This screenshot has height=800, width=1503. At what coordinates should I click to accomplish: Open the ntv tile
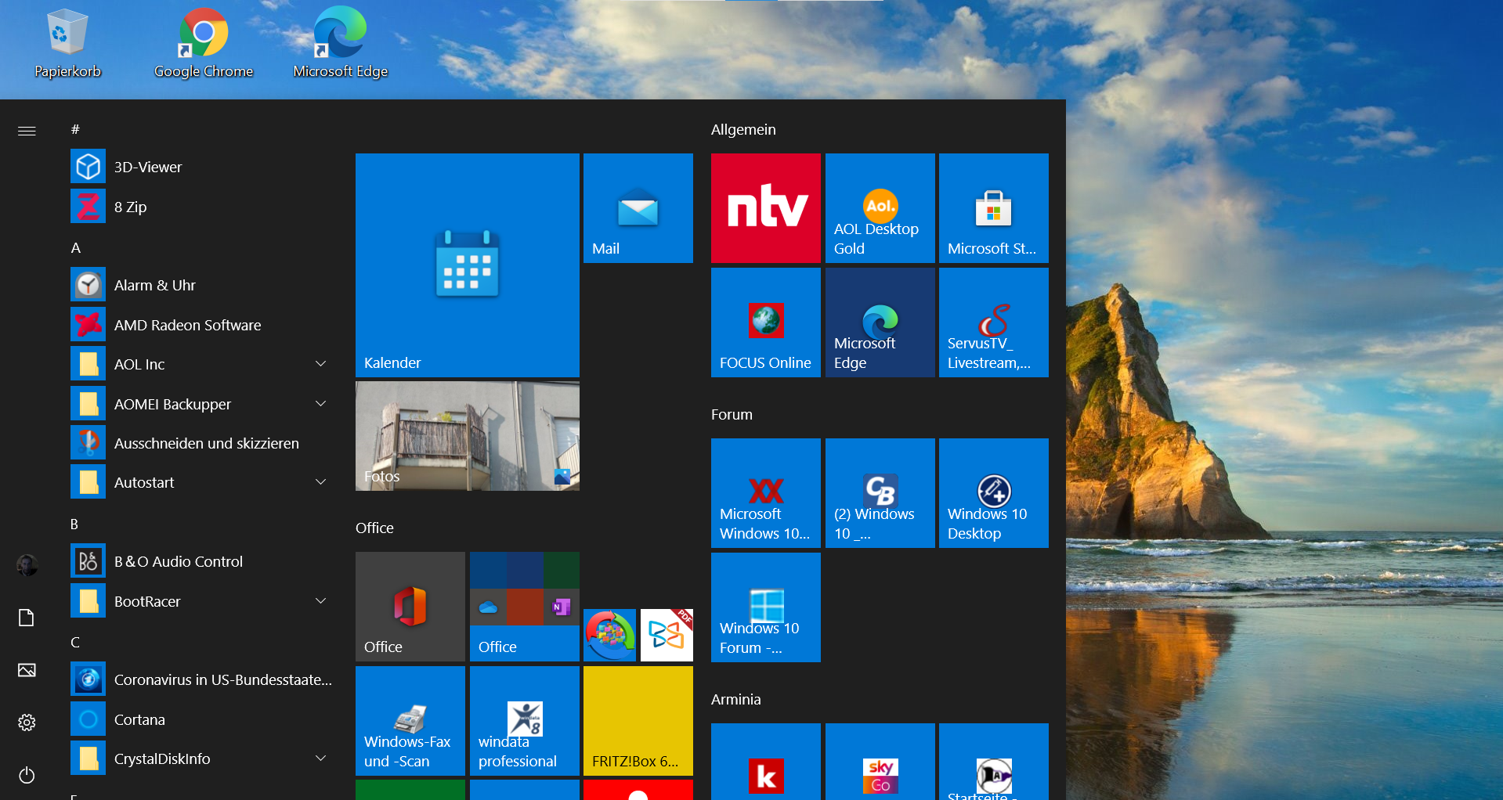point(766,208)
